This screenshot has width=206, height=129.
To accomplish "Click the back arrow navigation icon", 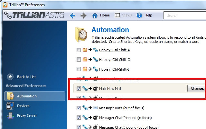I will [72, 15].
